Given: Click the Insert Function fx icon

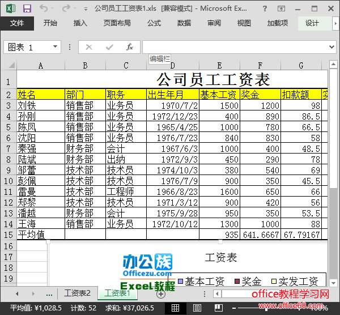Looking at the screenshot, I should coord(130,47).
